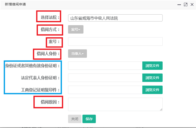196x128 pixels.
Task: Click the 选择法院 court name field
Action: click(115, 18)
